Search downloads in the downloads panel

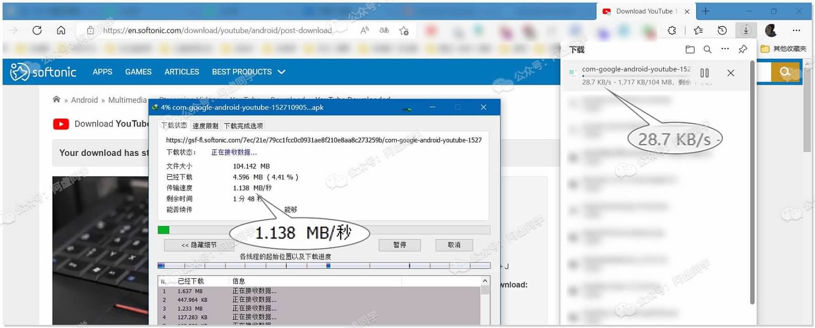(707, 49)
